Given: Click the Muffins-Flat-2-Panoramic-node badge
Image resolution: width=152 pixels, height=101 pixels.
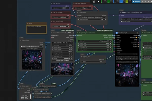Looking at the screenshot, I should pos(105,30).
